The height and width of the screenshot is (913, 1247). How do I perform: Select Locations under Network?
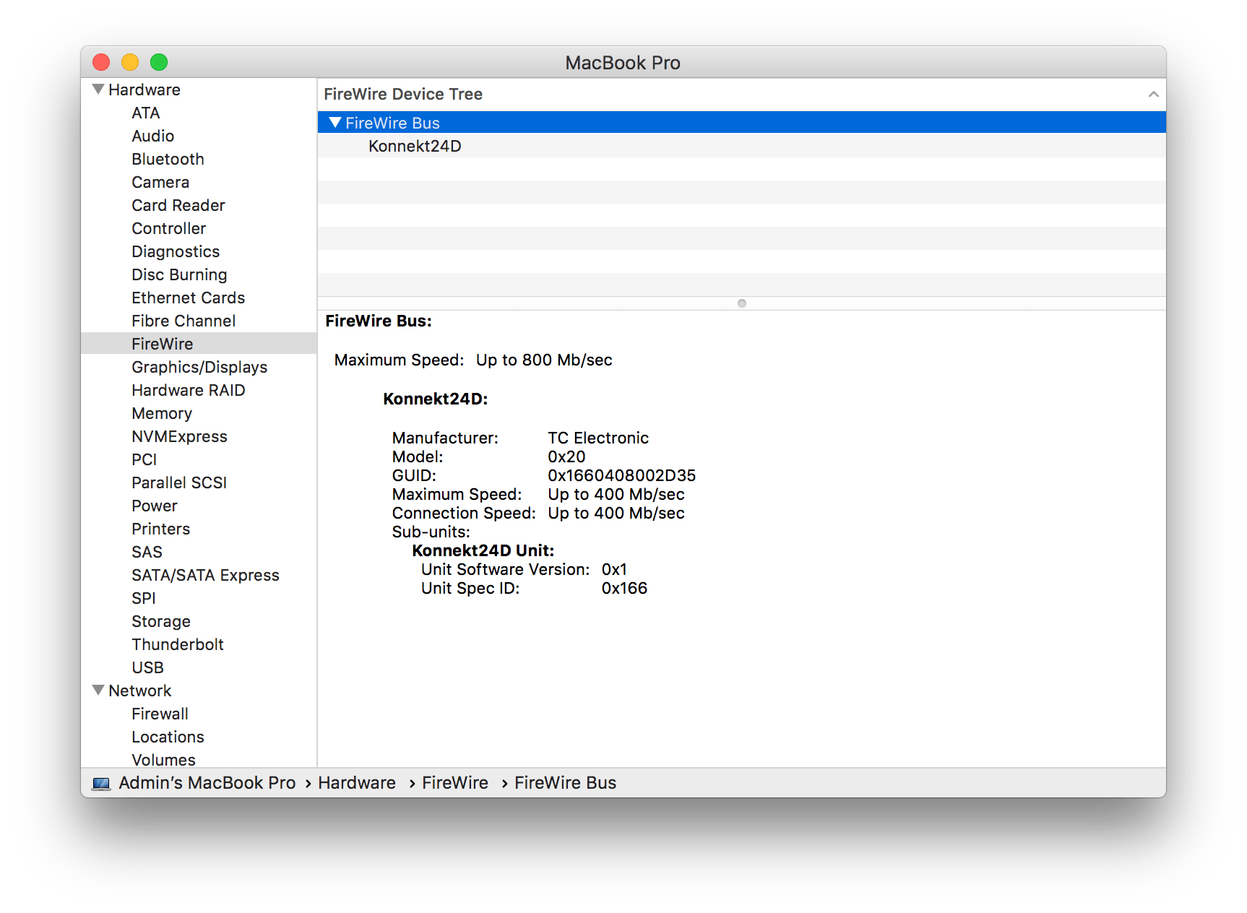coord(168,737)
